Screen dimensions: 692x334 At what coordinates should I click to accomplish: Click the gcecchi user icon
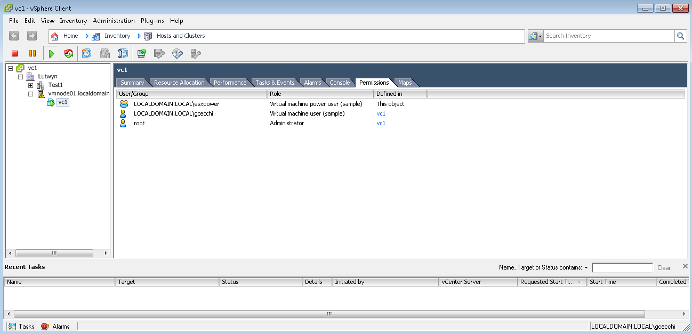[x=123, y=113]
